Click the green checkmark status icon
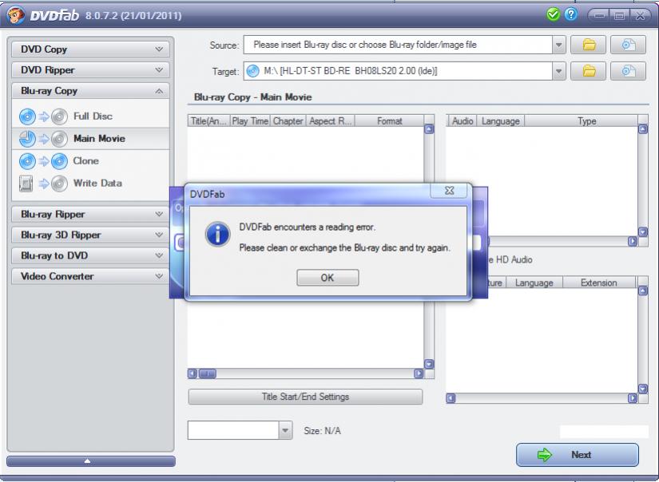The width and height of the screenshot is (659, 482). pyautogui.click(x=553, y=14)
